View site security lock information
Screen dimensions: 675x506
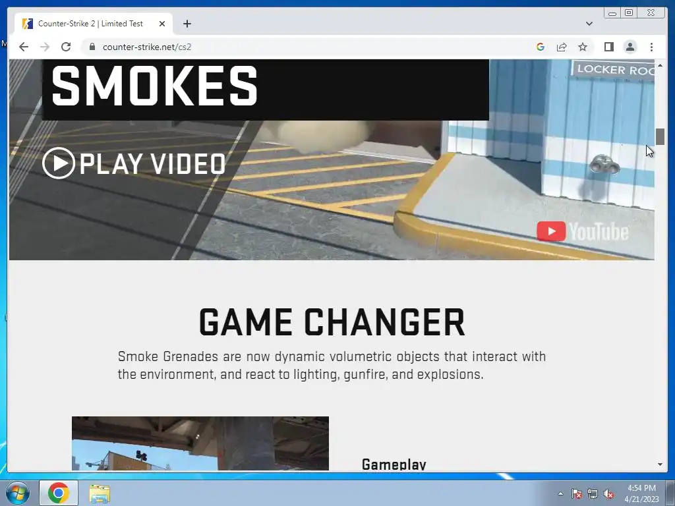click(x=92, y=47)
